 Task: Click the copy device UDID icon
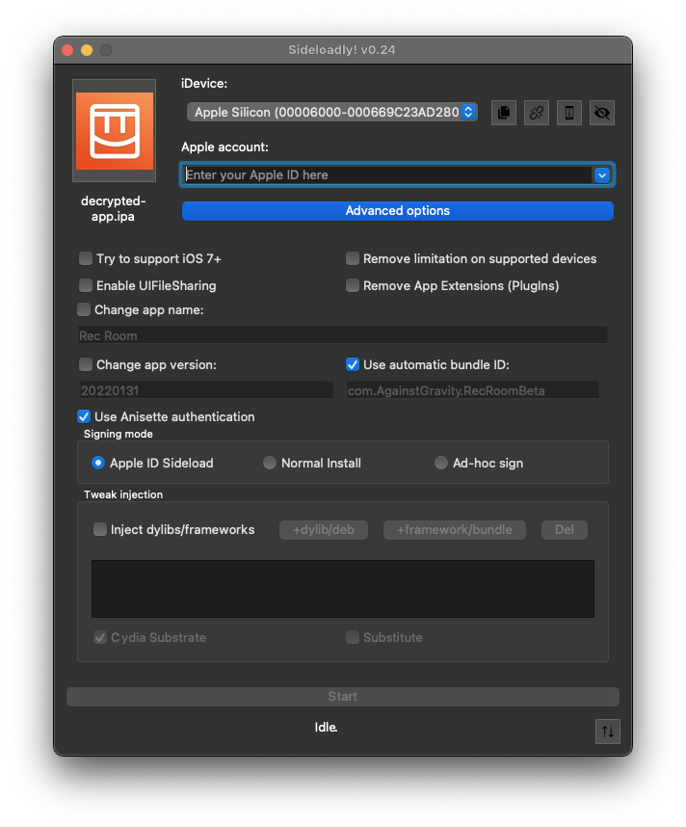[503, 113]
